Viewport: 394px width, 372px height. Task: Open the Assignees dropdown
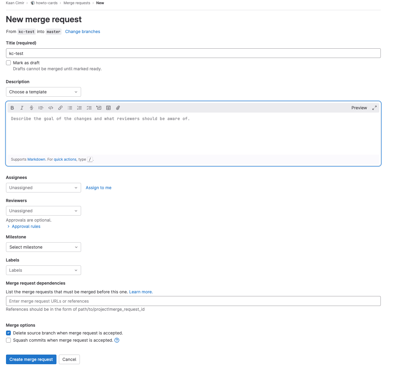(44, 188)
